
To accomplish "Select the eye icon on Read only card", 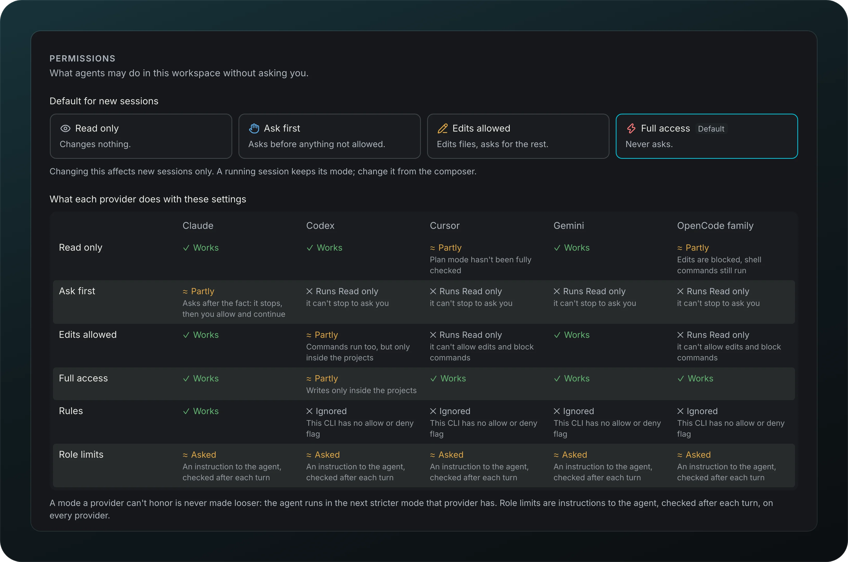I will point(65,128).
